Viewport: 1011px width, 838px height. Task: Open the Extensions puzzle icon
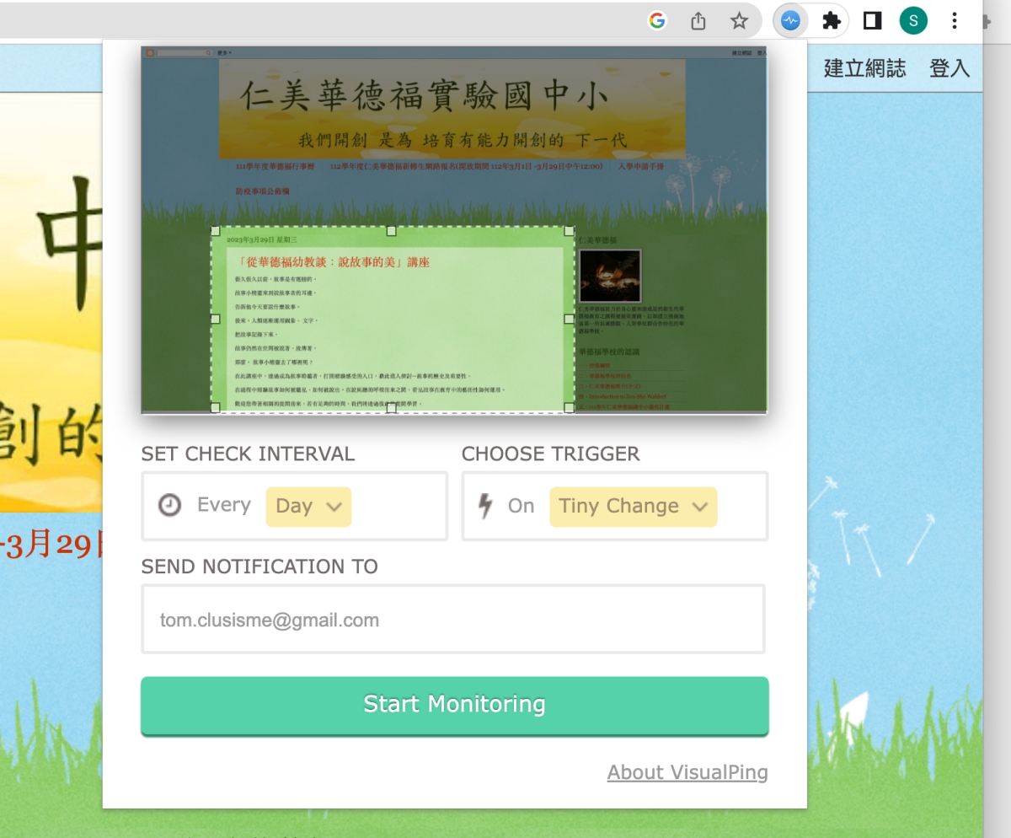click(832, 21)
